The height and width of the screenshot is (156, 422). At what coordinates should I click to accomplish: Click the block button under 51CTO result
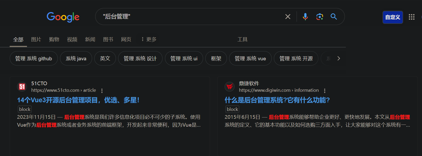[25, 109]
